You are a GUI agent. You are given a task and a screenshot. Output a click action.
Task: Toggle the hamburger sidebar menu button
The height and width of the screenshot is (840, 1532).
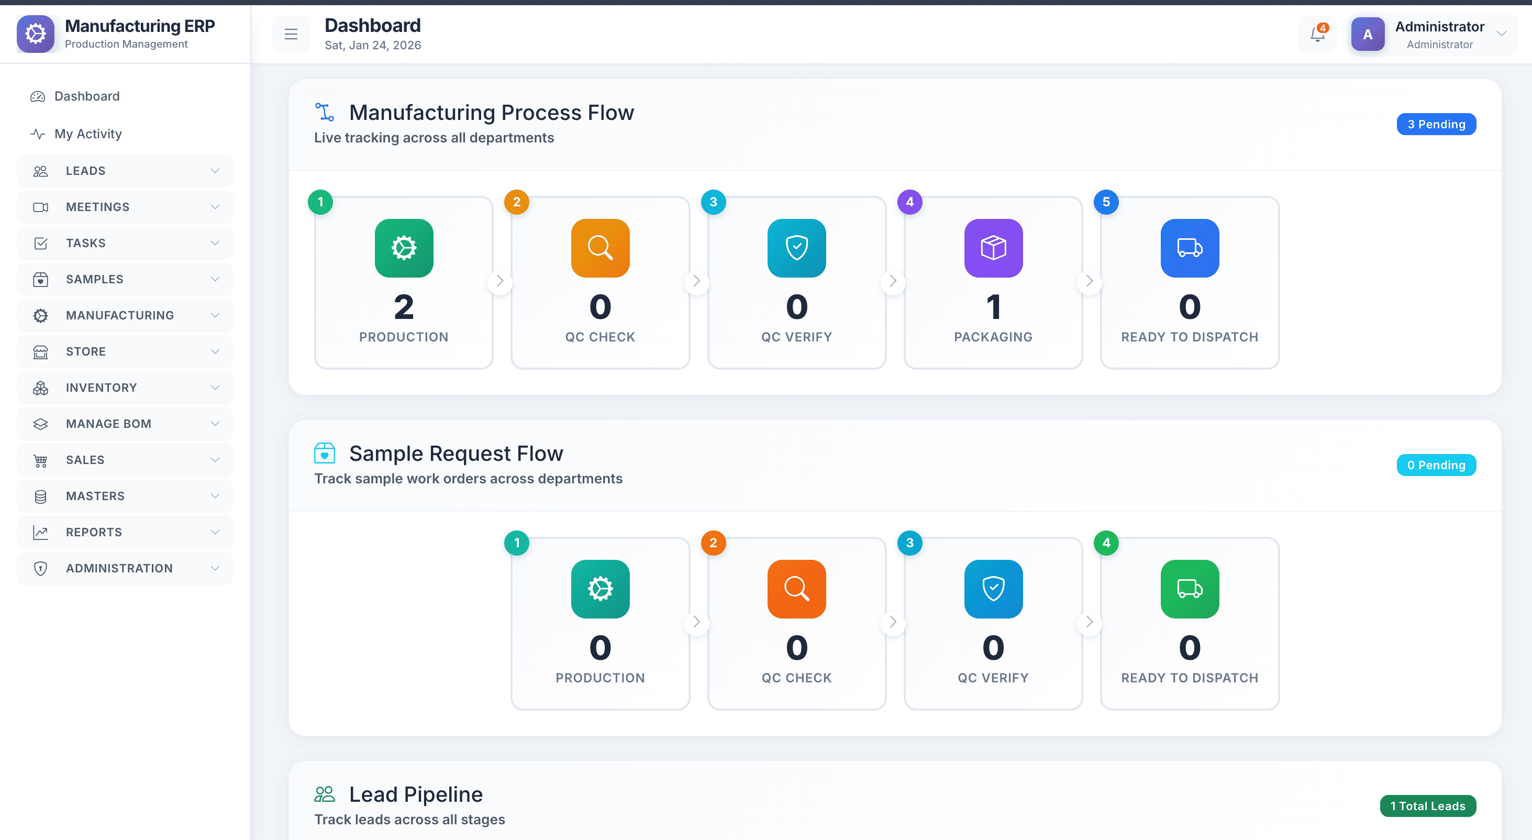[291, 35]
